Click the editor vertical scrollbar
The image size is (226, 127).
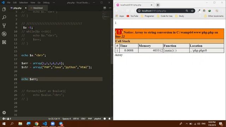[x=112, y=41]
